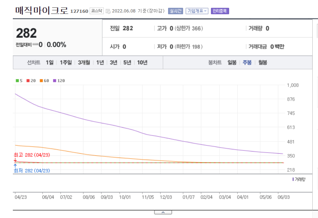Click the 350 price axis label
Screen dimensions: 318x218
coord(291,156)
